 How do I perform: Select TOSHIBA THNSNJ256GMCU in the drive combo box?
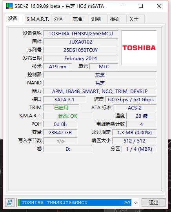tap(75, 203)
